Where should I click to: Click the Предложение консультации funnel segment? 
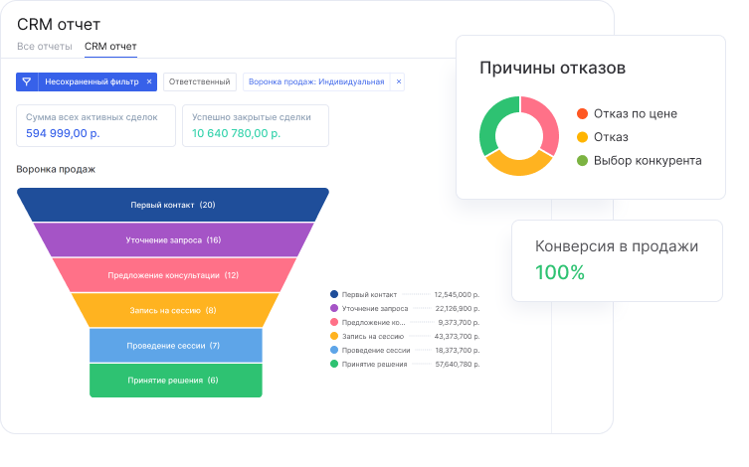(173, 275)
